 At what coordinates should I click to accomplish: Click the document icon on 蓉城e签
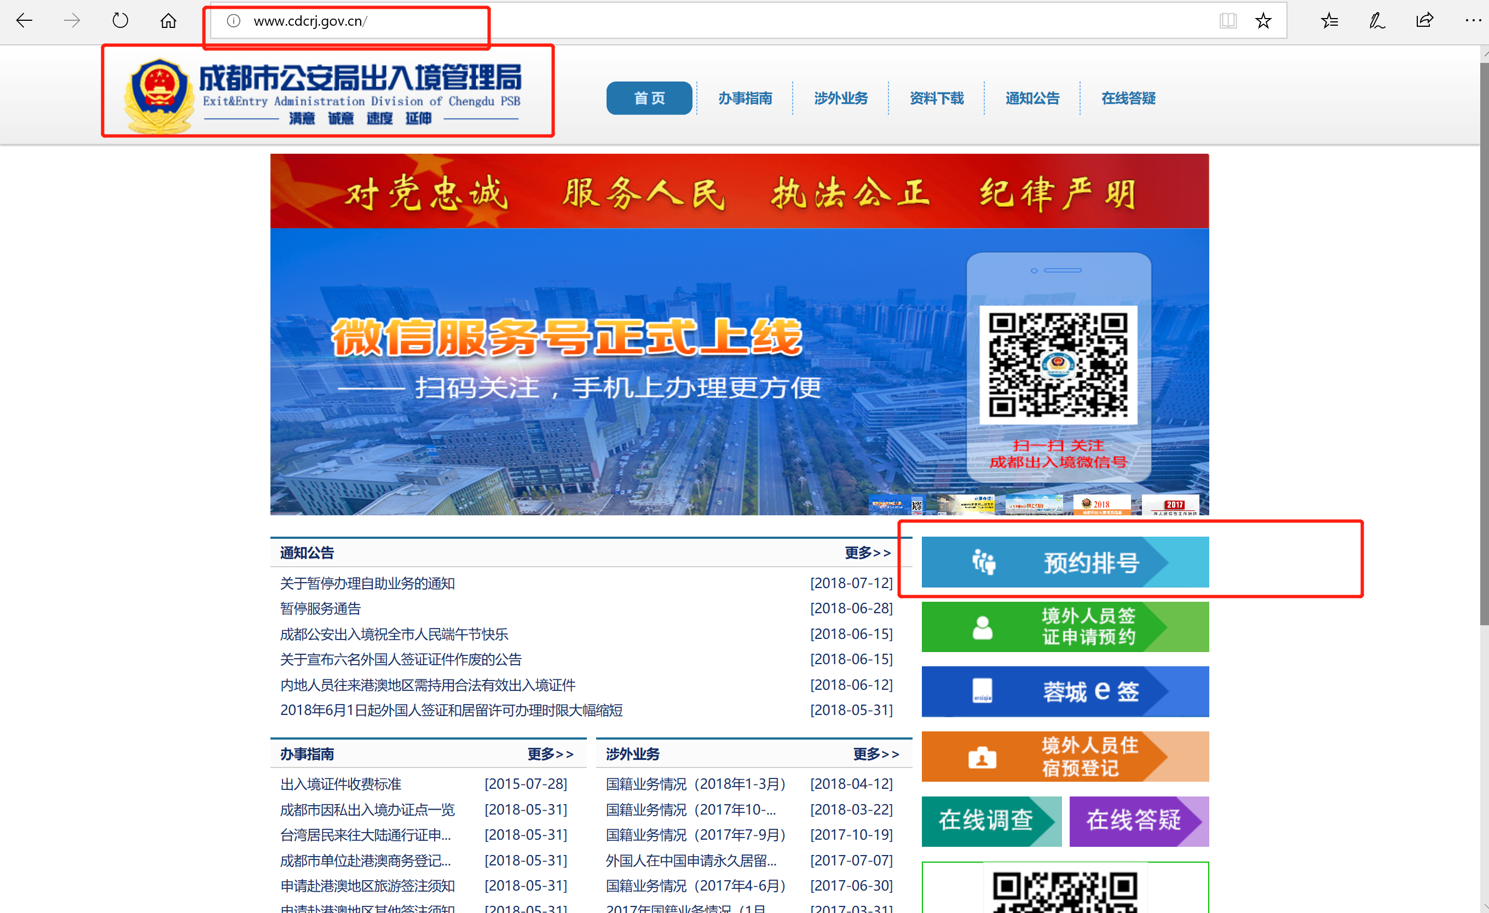click(x=982, y=691)
